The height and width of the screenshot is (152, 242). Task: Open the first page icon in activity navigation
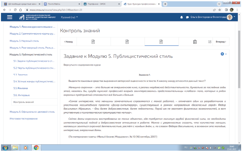(x=93, y=42)
